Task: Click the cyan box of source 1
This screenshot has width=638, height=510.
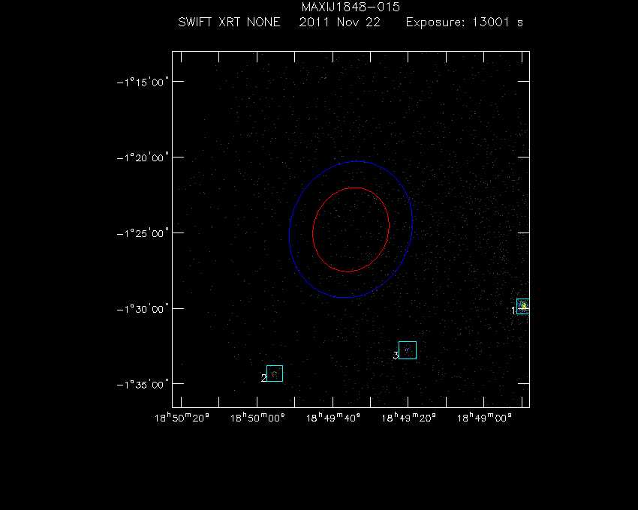Action: (523, 306)
